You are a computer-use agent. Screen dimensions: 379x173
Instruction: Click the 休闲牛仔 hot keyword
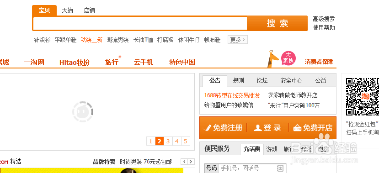(189, 40)
